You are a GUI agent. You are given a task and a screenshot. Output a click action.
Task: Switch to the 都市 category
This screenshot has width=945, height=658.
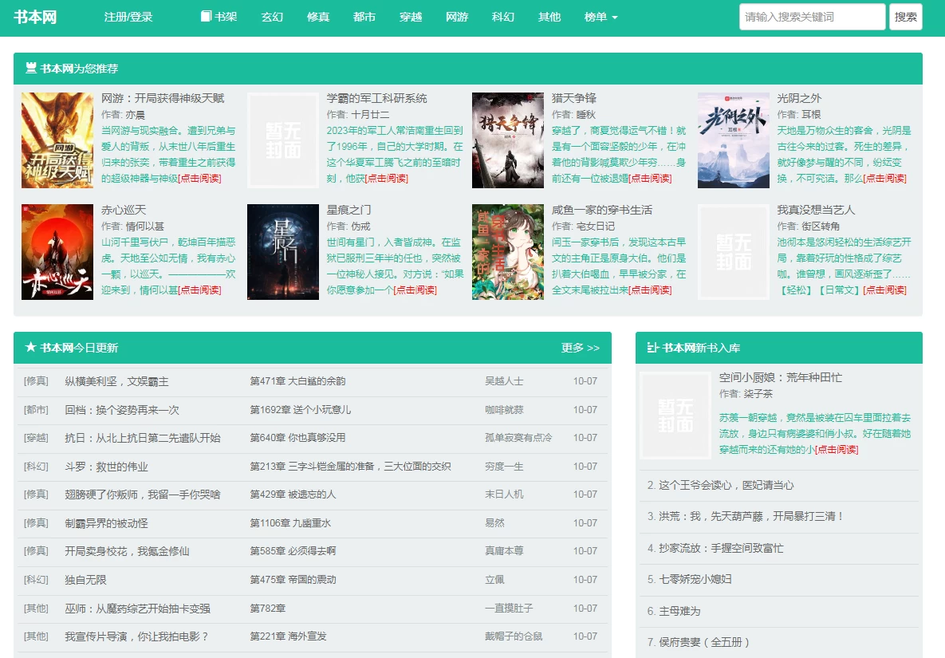coord(364,17)
